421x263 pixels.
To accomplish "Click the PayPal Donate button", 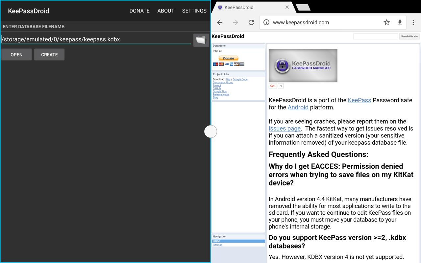I will pyautogui.click(x=229, y=58).
